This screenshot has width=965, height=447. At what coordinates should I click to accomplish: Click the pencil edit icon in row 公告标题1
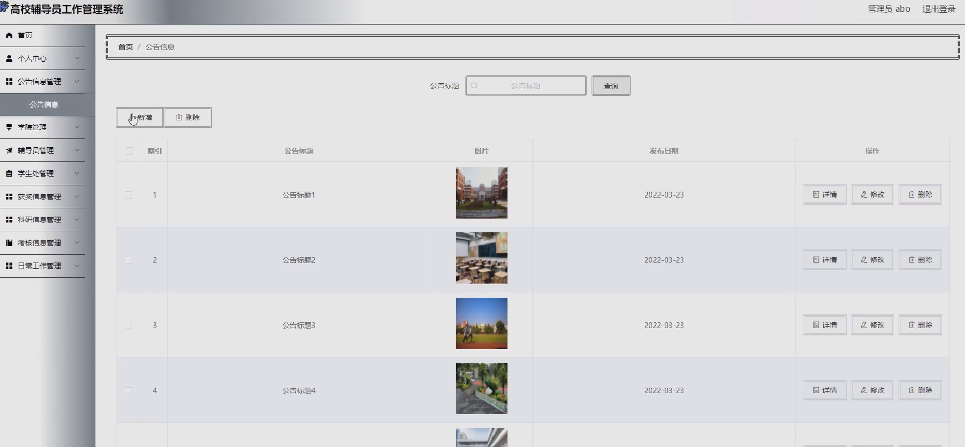[864, 195]
